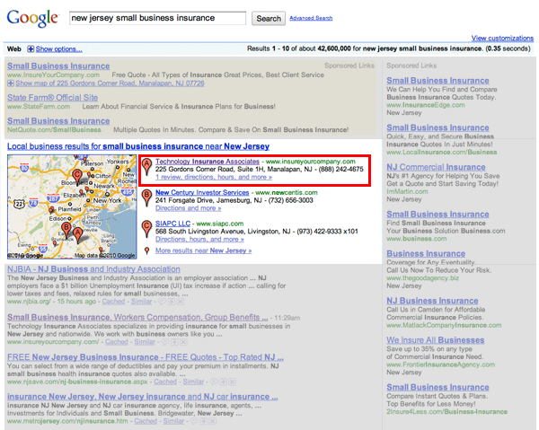Screen dimensions: 539x430
Task: Open More results near New Jersey link
Action: [x=204, y=250]
